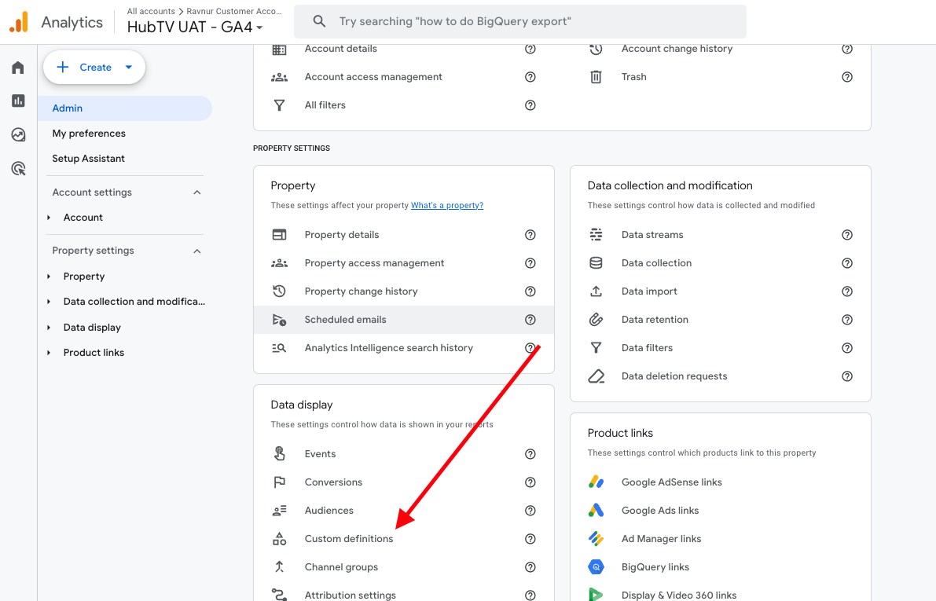This screenshot has width=936, height=601.
Task: Click the Create button
Action: pos(94,68)
